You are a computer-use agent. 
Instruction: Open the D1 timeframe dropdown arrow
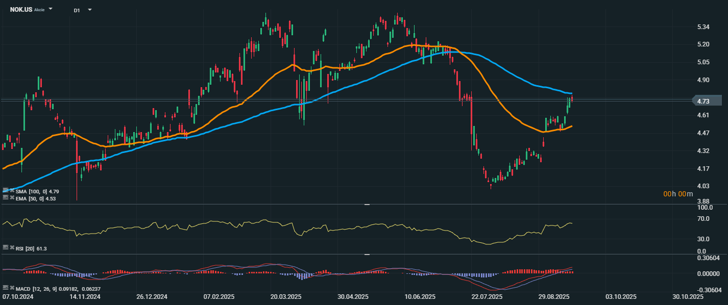point(90,9)
